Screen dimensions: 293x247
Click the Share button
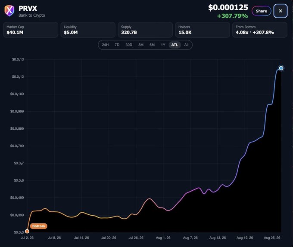click(261, 11)
